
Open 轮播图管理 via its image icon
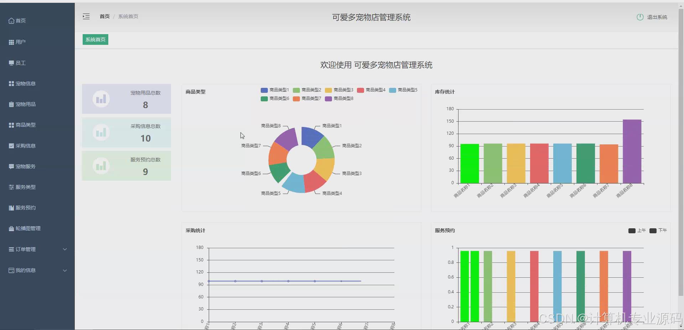coord(11,228)
